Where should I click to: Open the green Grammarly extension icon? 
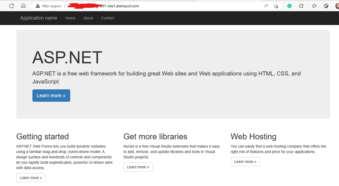coord(289,6)
